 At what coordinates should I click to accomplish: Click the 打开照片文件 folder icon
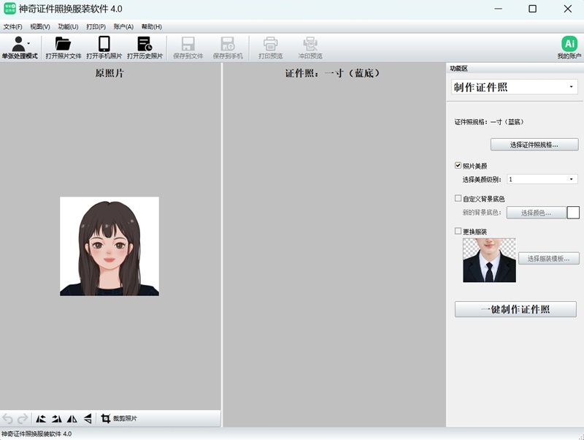63,44
